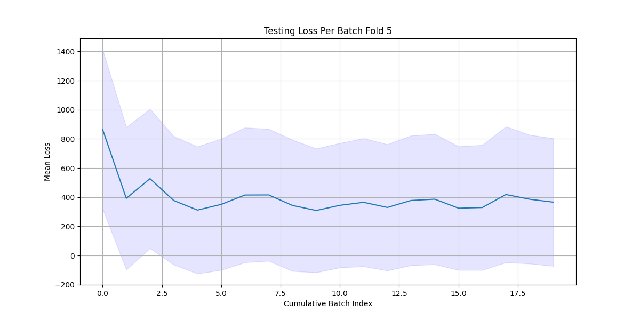Viewport: 640px width, 320px height.
Task: Click the 17.5 x-axis tick label
Action: [x=518, y=293]
